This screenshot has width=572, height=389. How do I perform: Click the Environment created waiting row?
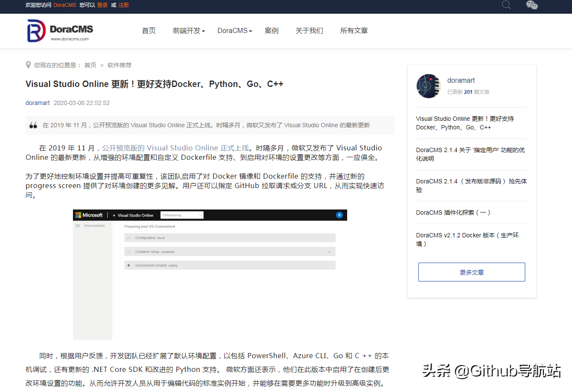(x=230, y=265)
